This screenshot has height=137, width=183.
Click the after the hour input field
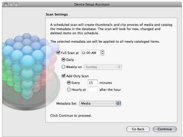[x=93, y=89]
